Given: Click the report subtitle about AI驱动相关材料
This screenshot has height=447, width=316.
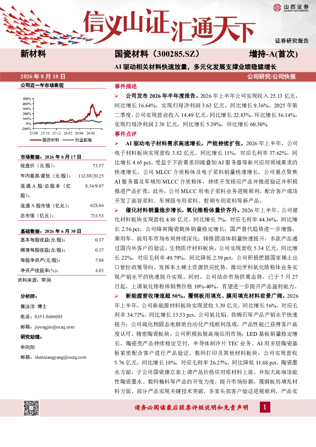Looking at the screenshot, I should point(195,67).
